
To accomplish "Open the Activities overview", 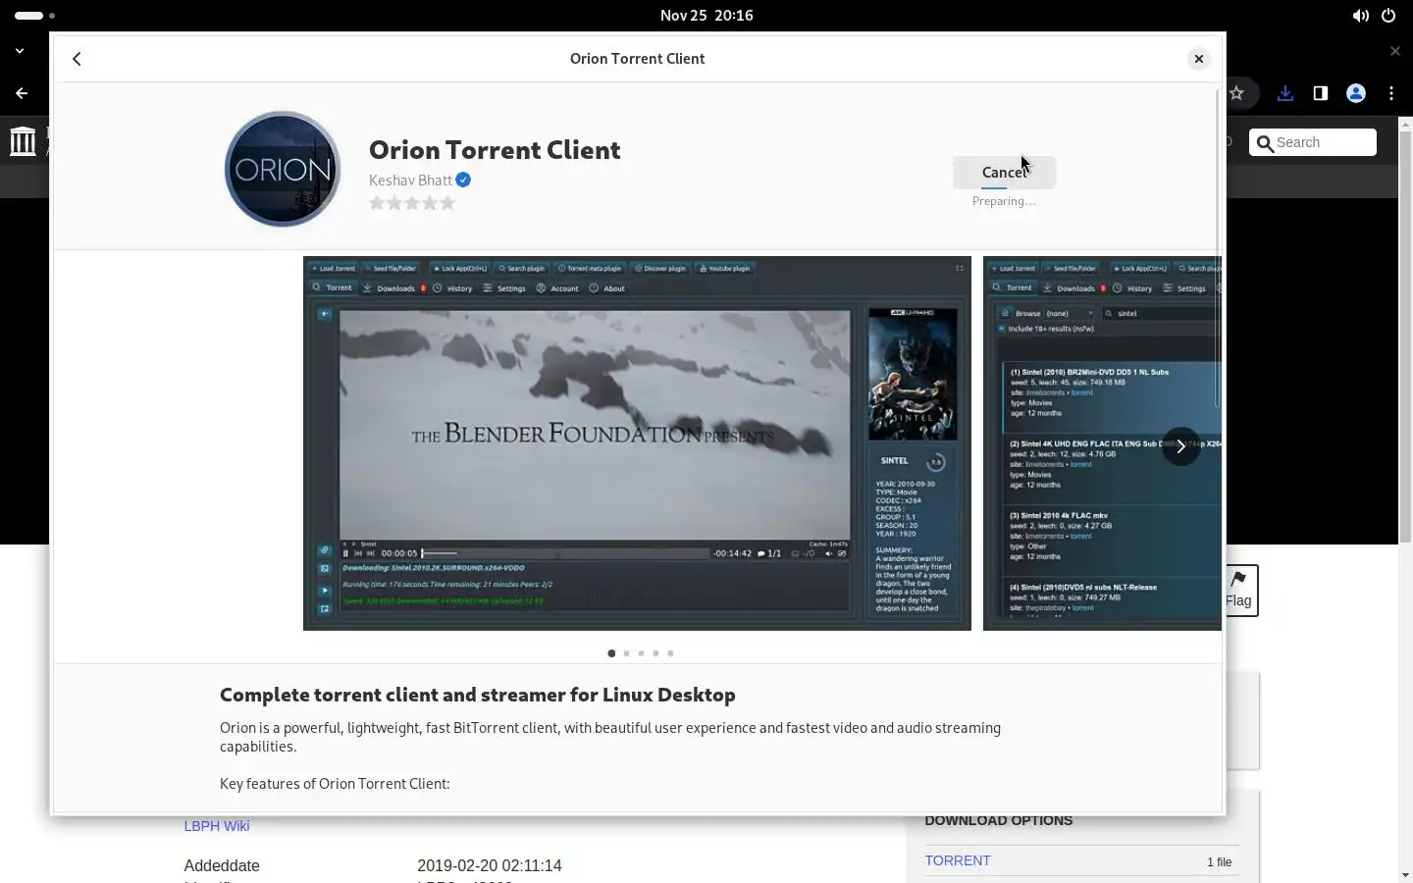I will tap(34, 16).
